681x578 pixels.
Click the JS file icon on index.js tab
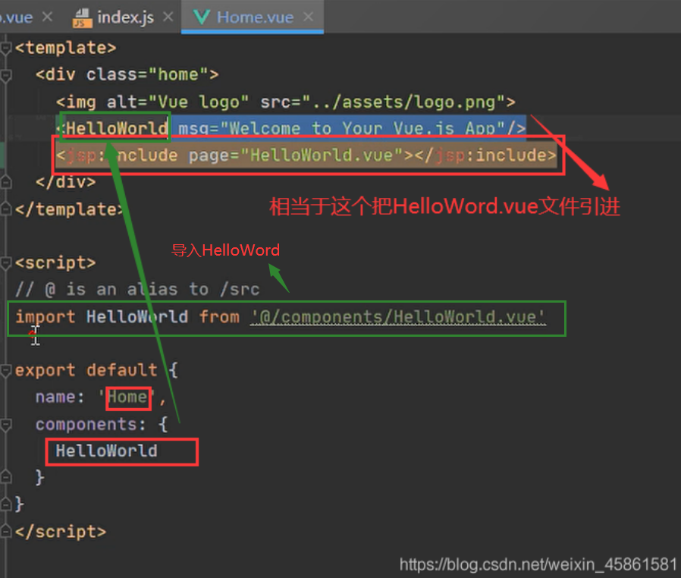click(83, 18)
